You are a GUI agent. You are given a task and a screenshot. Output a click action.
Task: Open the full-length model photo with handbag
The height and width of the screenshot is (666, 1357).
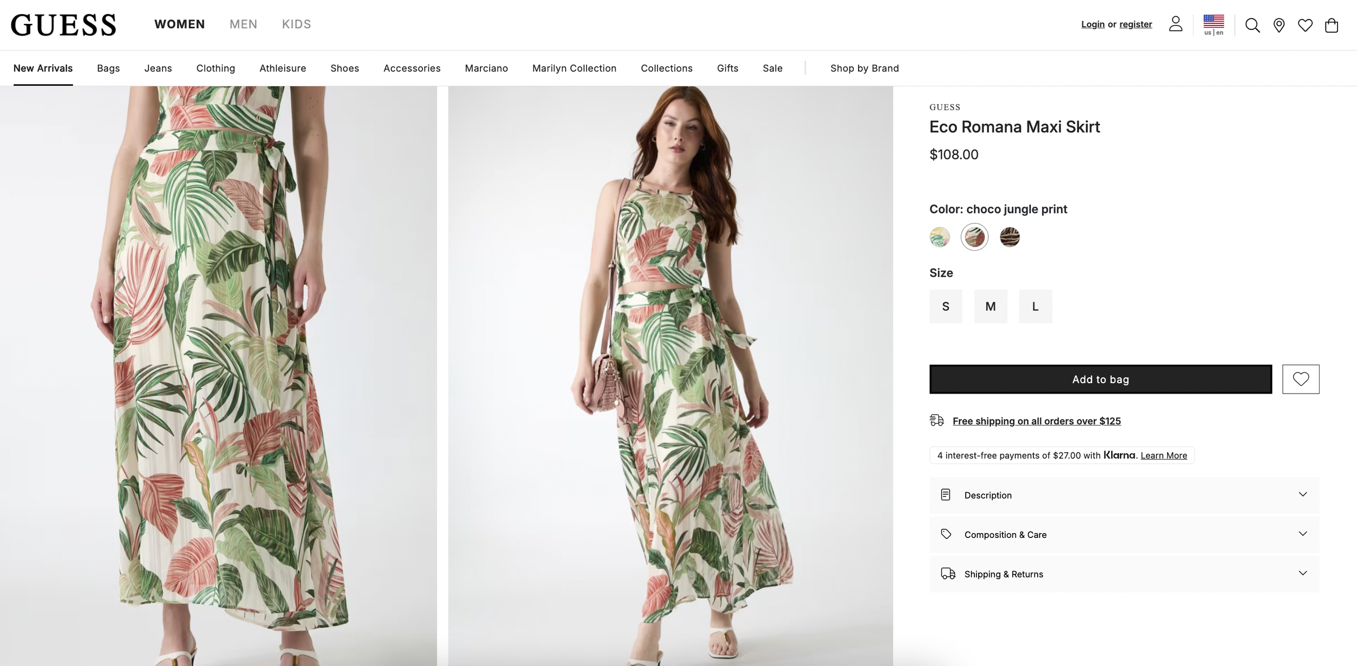(670, 376)
